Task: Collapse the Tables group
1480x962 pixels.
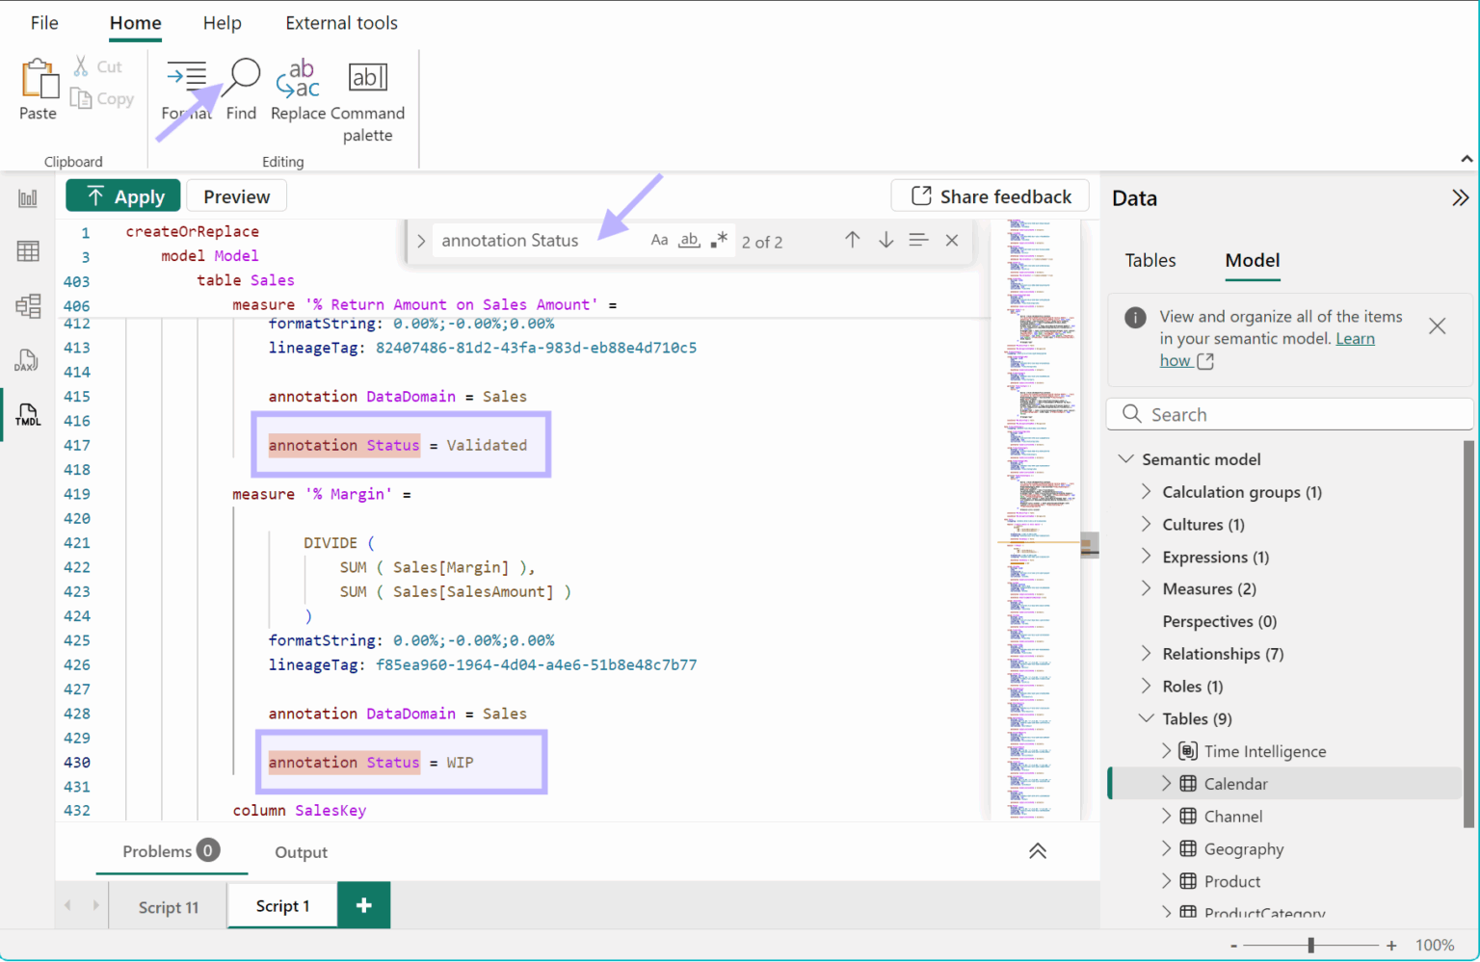Action: (1146, 718)
